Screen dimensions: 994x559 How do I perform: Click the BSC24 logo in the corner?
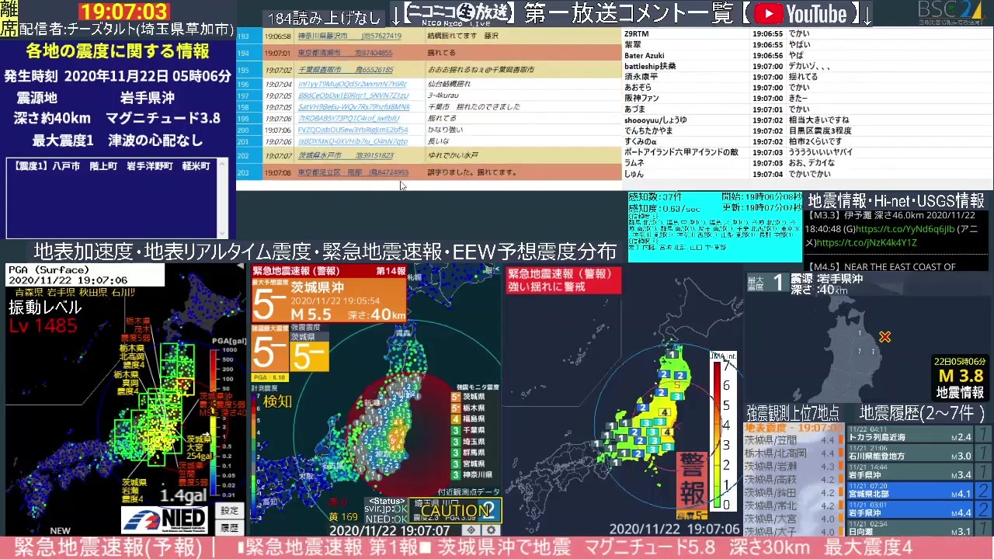(951, 12)
